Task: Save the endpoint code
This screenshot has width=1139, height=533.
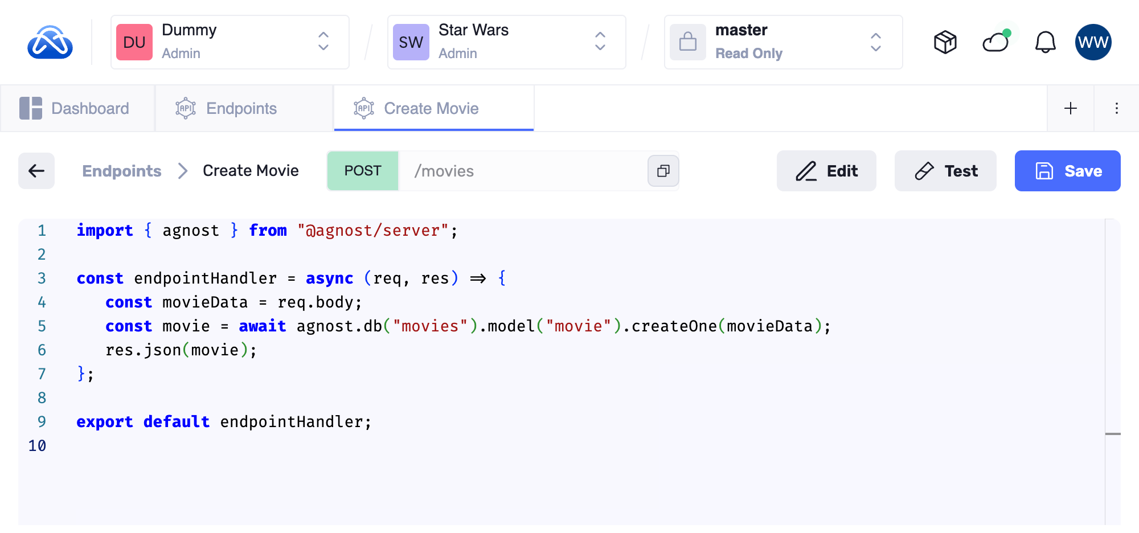Action: (1067, 171)
